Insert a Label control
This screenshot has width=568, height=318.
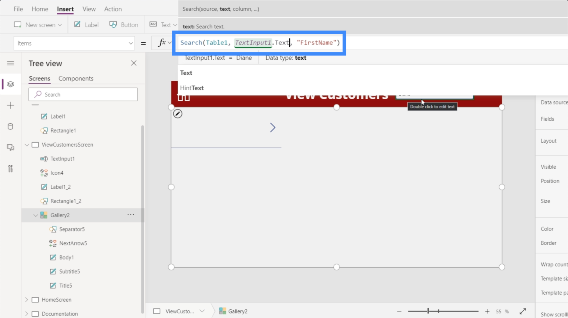point(87,25)
